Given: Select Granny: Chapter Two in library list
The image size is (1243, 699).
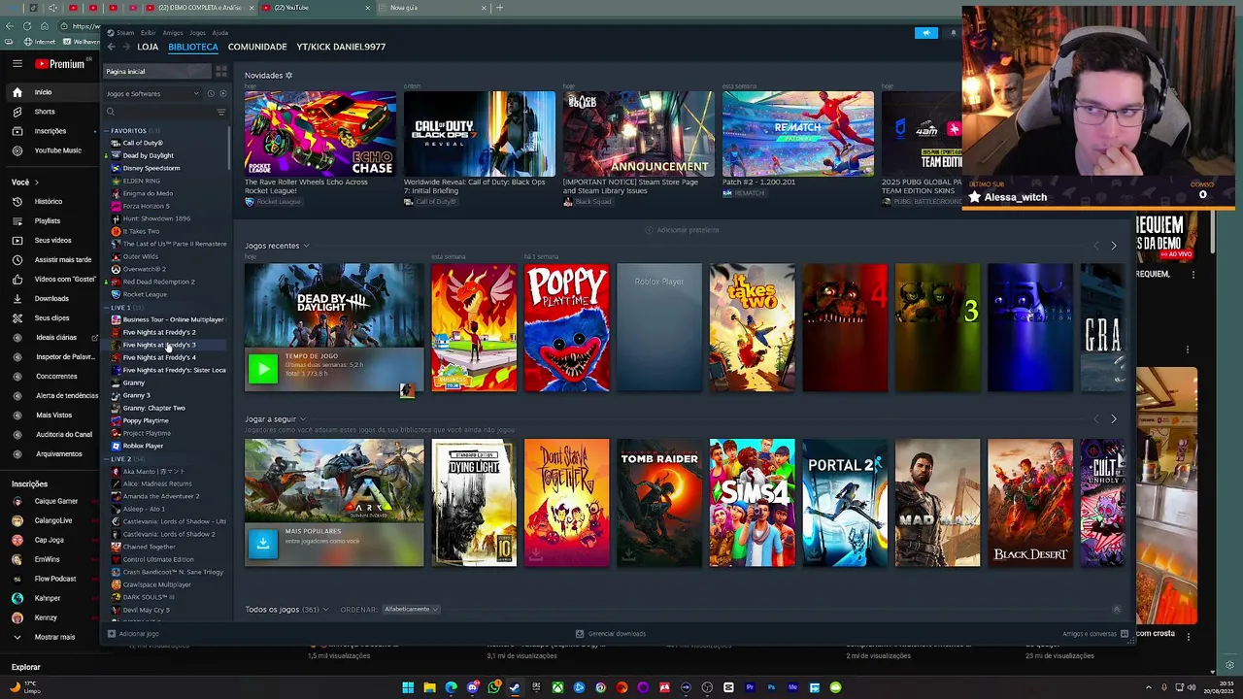Looking at the screenshot, I should pyautogui.click(x=153, y=408).
